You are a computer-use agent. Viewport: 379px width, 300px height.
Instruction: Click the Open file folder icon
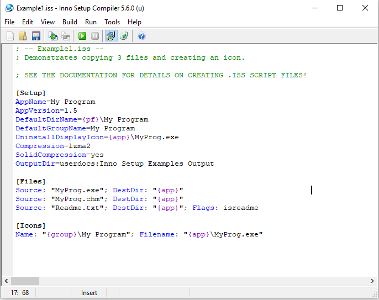click(x=23, y=36)
